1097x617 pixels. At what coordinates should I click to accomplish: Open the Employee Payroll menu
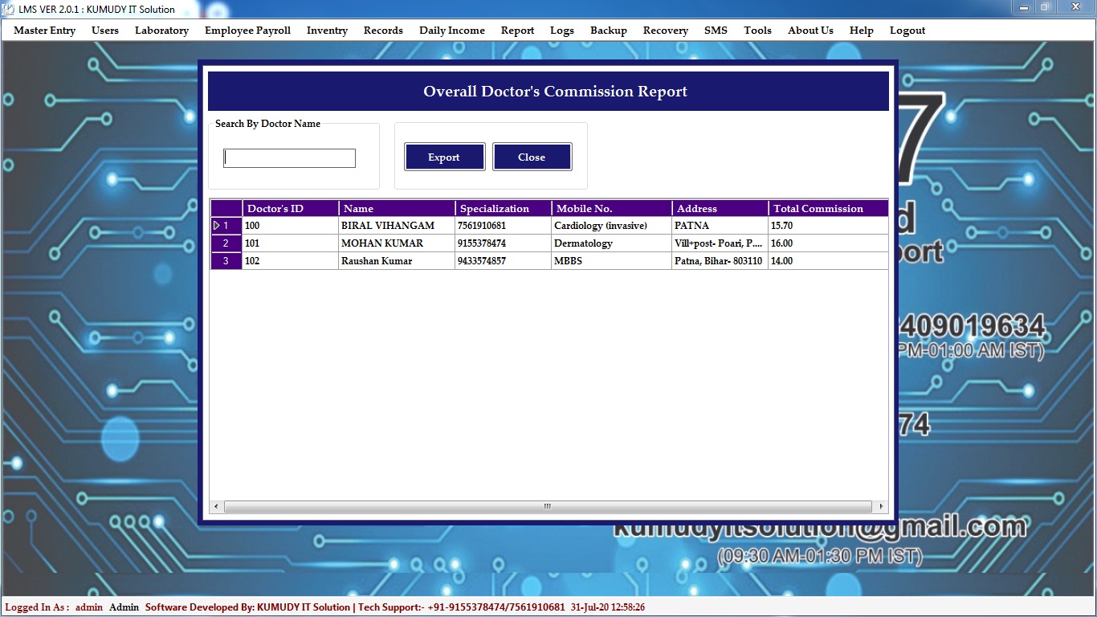coord(247,31)
